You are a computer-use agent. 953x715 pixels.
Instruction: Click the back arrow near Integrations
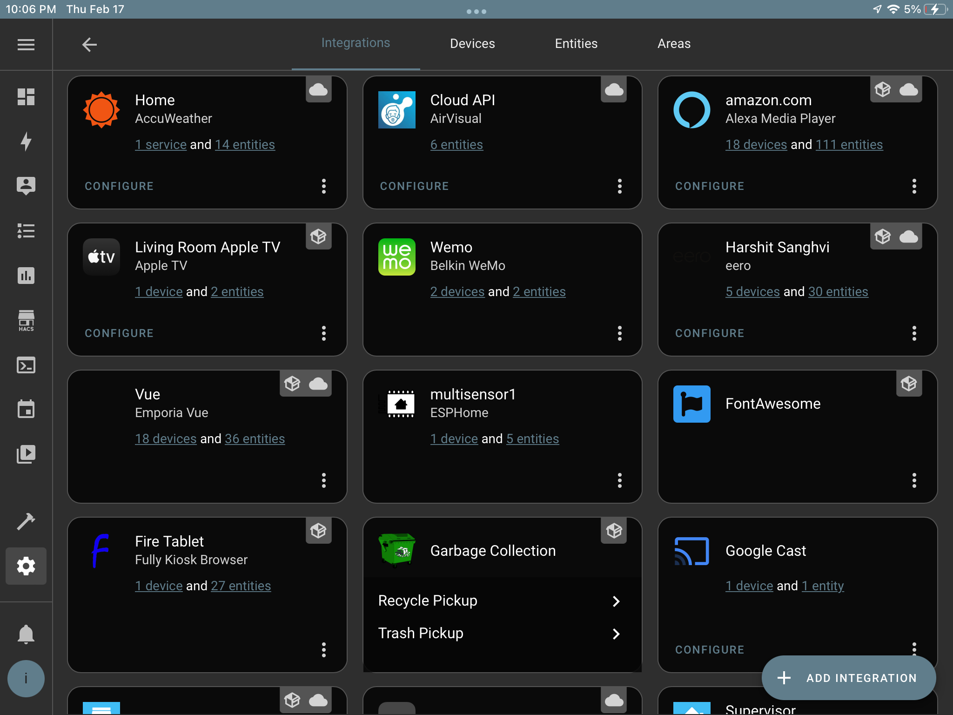coord(90,44)
